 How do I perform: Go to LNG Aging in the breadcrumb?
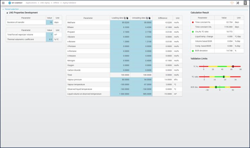tap(45, 3)
